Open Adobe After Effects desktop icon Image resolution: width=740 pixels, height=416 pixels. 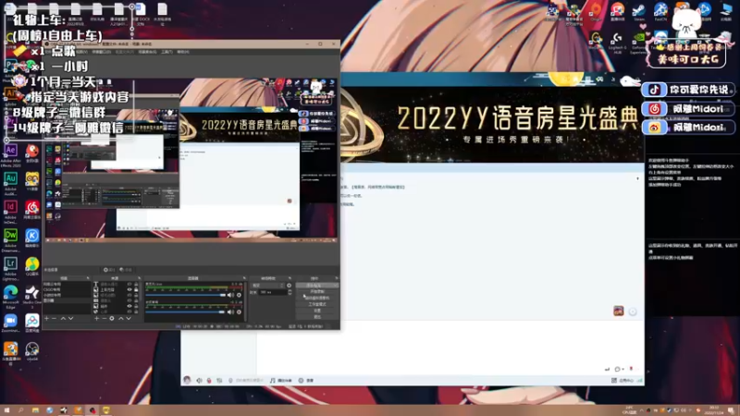tap(10, 151)
